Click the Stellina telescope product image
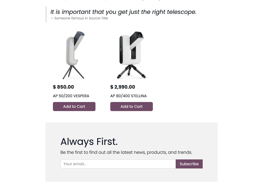The width and height of the screenshot is (263, 189). click(x=131, y=55)
